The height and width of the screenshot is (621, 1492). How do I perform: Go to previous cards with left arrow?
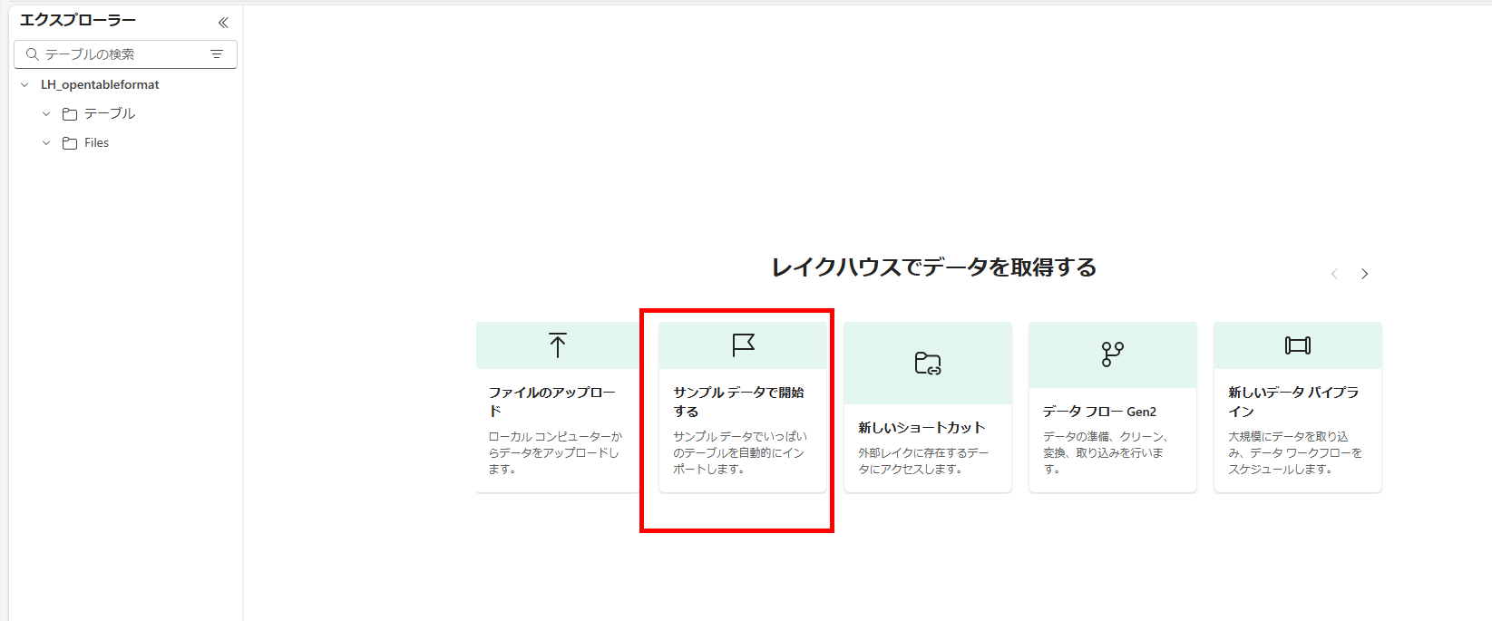click(1334, 274)
